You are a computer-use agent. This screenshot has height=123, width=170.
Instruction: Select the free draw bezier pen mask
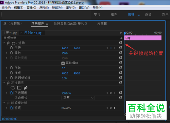tap(26, 88)
